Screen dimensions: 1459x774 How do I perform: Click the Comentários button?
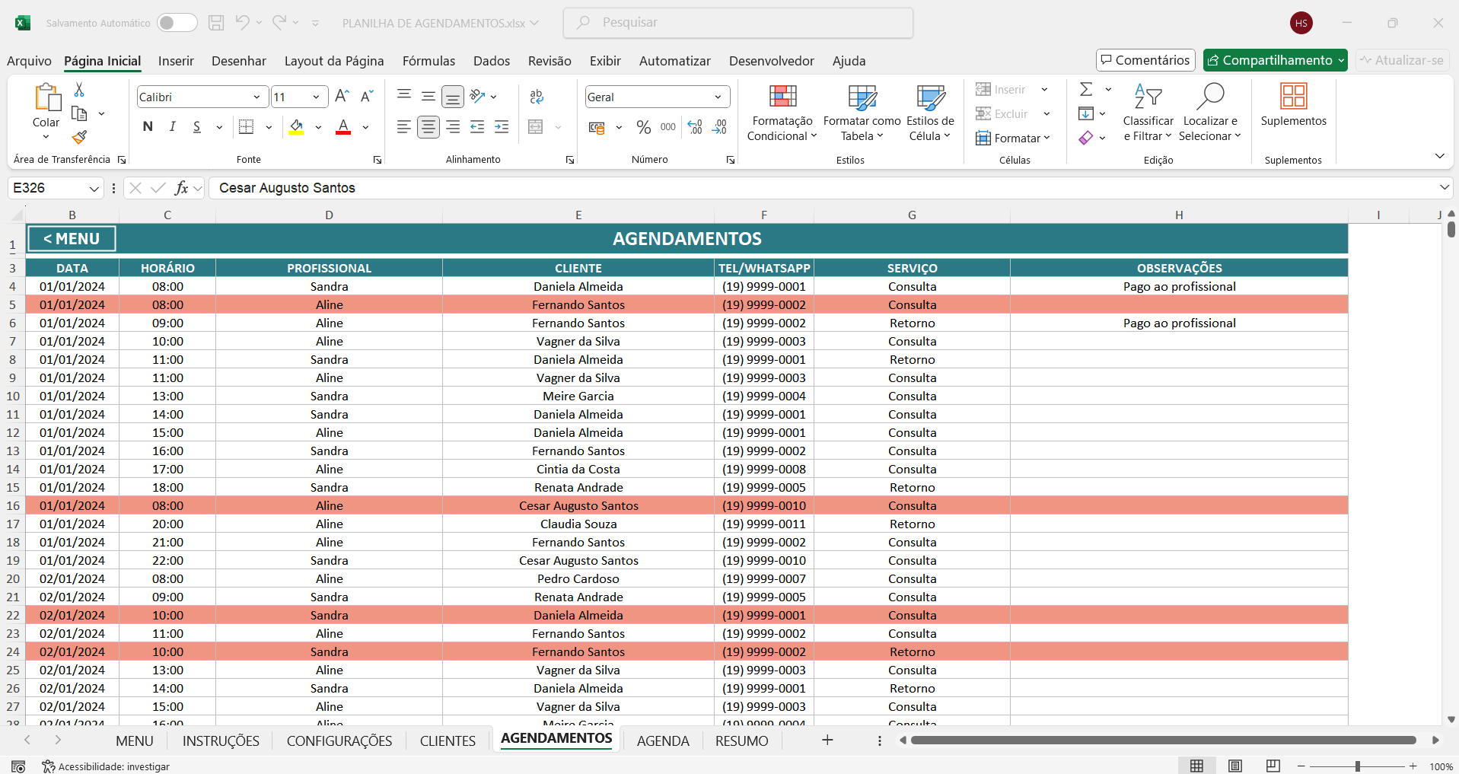click(1145, 60)
